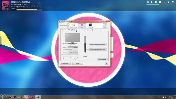Click the 'По умолчанию' default button
176x99 pixels.
[x=102, y=59]
